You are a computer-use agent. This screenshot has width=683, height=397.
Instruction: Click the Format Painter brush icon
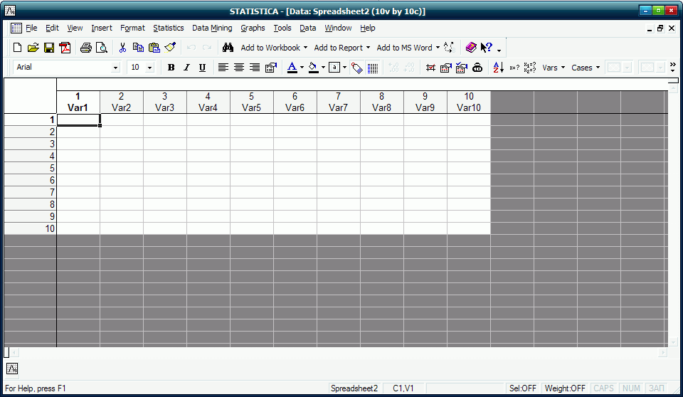170,48
